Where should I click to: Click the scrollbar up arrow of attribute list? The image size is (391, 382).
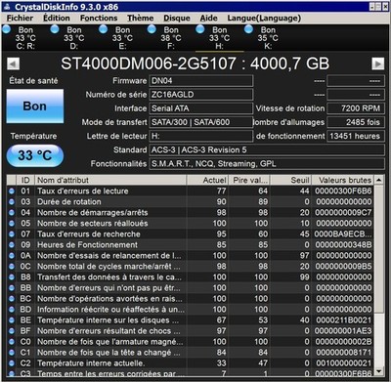[378, 180]
